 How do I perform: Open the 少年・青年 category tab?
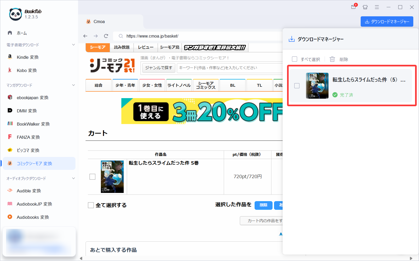click(125, 85)
